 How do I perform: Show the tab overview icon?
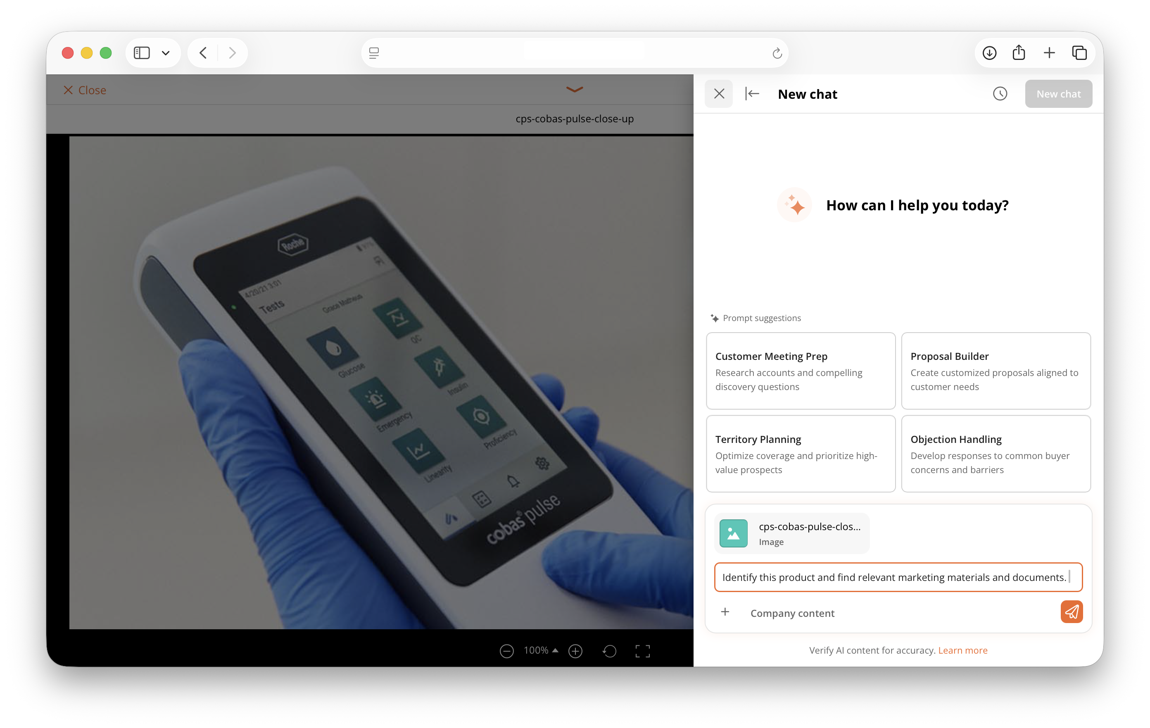(x=1079, y=52)
